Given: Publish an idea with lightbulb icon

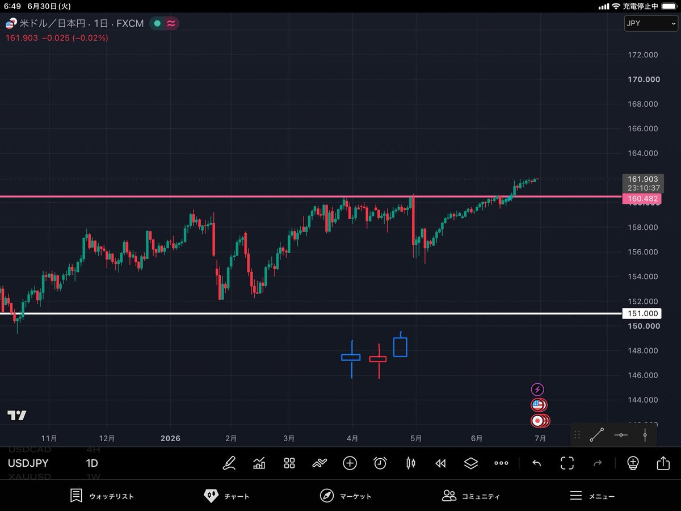Looking at the screenshot, I should [x=633, y=463].
